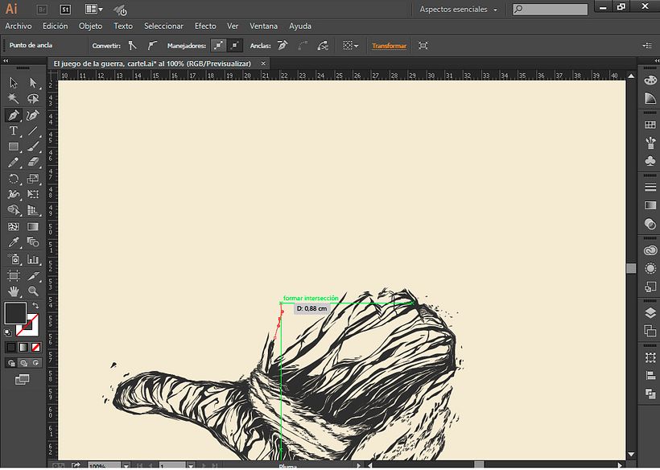Screen dimensions: 660x470
Task: Choose the Magic Wand tool
Action: coord(14,98)
